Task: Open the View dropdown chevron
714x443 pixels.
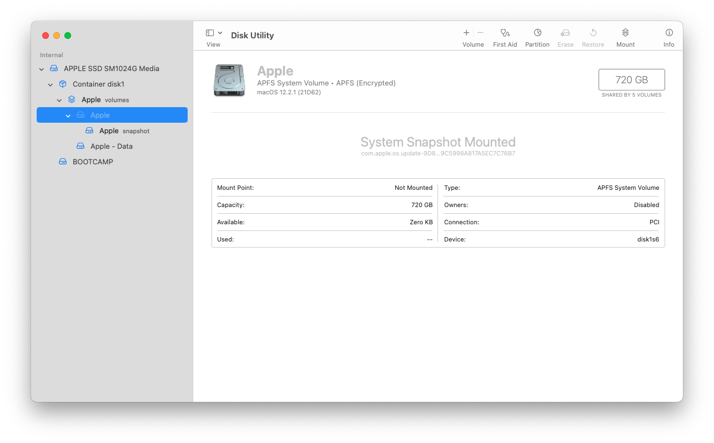Action: (x=220, y=33)
